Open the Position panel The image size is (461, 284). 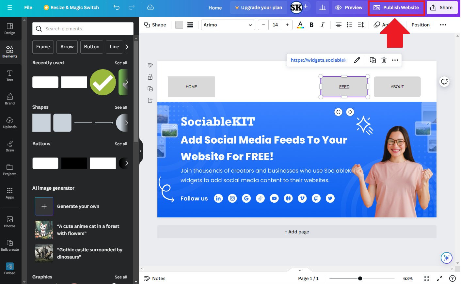coord(421,25)
